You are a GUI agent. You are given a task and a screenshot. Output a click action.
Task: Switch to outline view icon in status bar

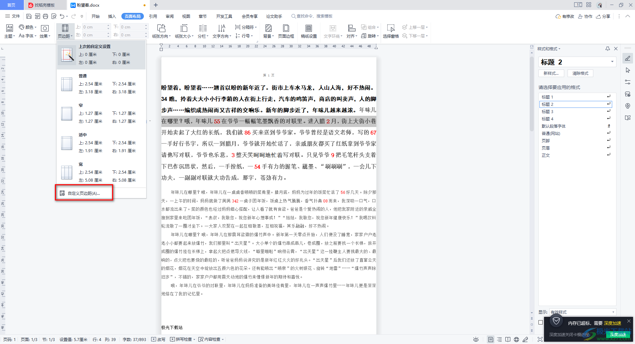[x=499, y=339]
